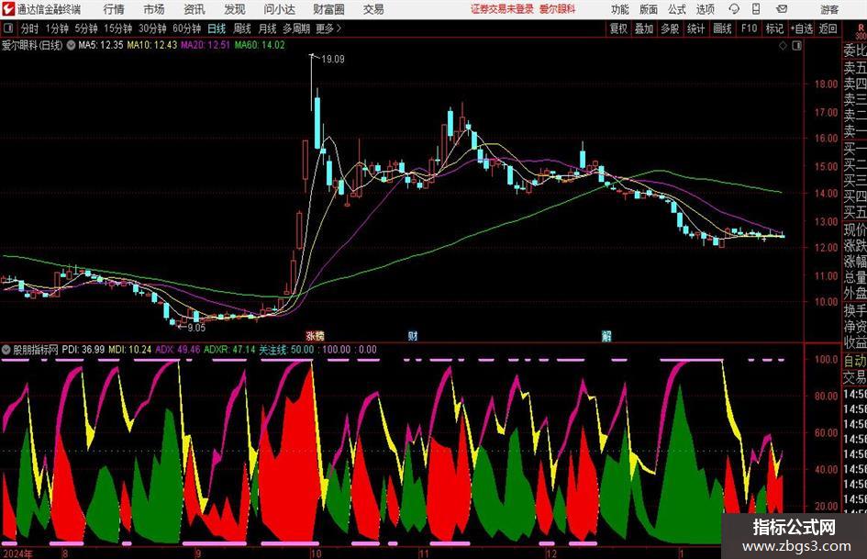Click the 多股 multi-stock toolbar button
Image resolution: width=867 pixels, height=559 pixels.
670,28
